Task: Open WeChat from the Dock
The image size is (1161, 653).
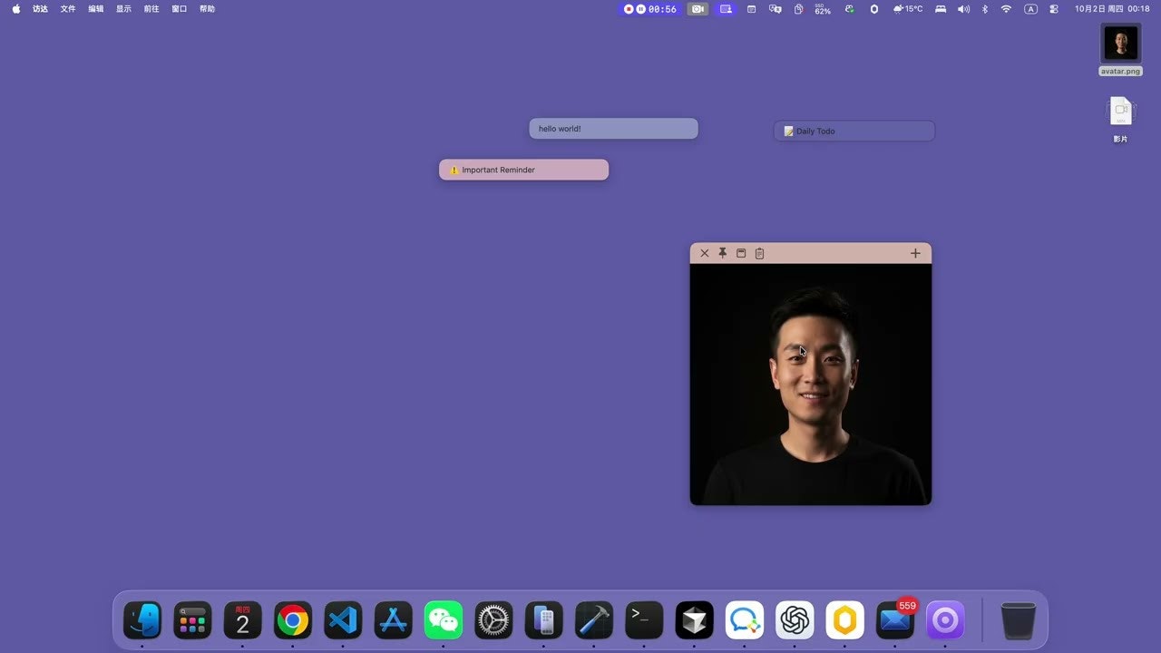Action: 443,620
